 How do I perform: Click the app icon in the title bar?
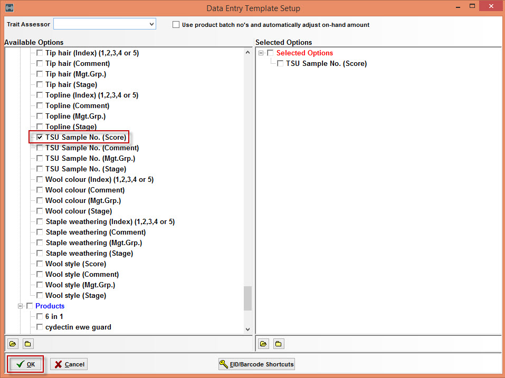click(9, 8)
